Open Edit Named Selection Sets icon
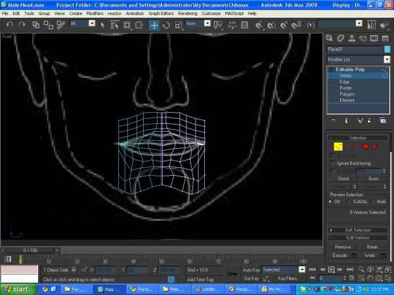 point(311,25)
